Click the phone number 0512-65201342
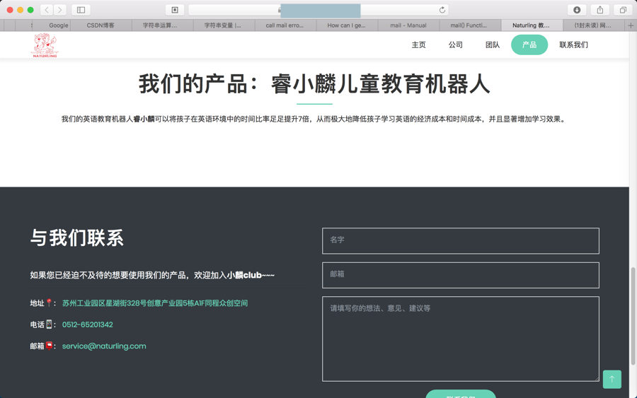 tap(87, 324)
